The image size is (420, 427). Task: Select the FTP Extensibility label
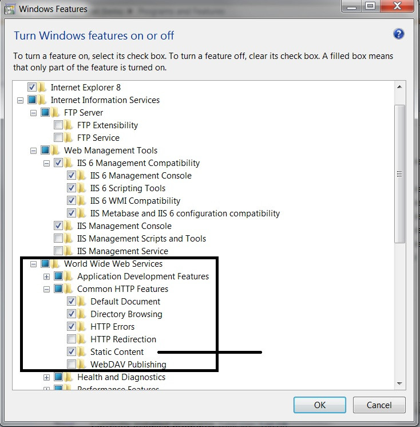click(108, 125)
